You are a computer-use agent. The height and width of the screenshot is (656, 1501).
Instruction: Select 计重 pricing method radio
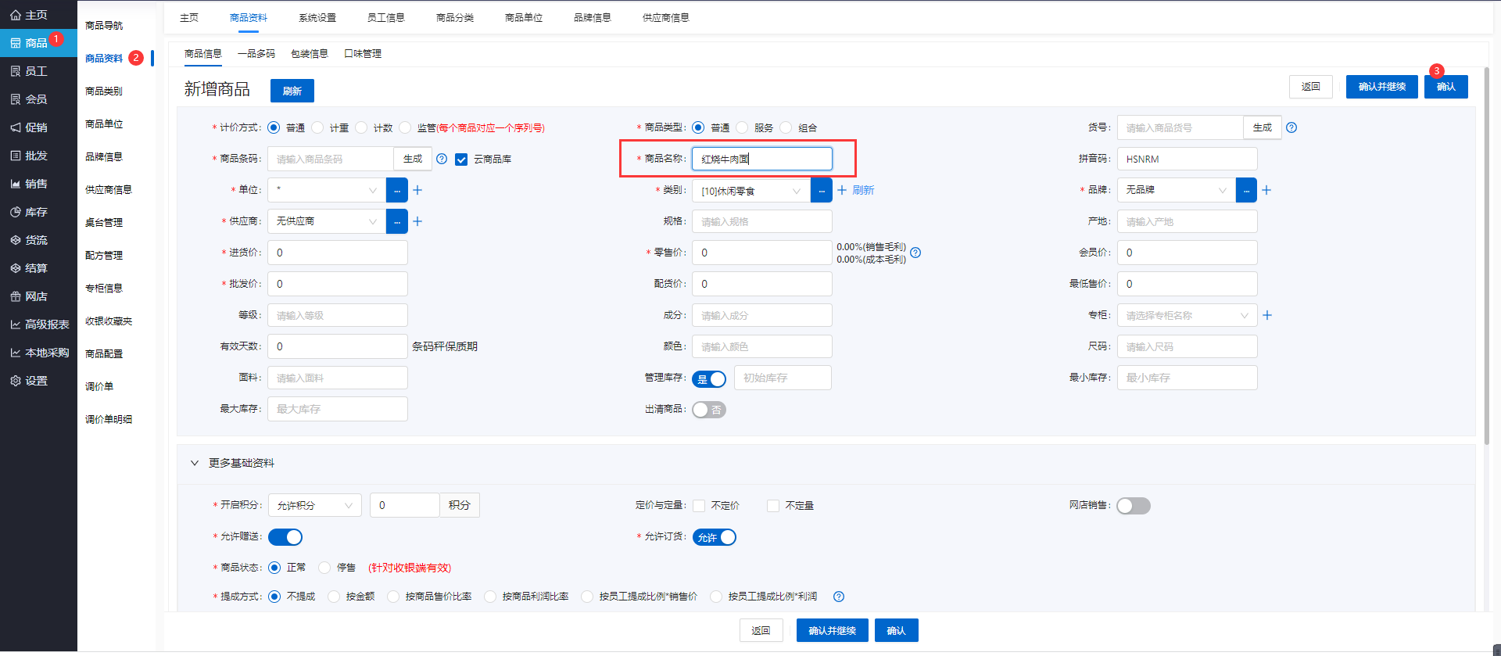[x=317, y=127]
